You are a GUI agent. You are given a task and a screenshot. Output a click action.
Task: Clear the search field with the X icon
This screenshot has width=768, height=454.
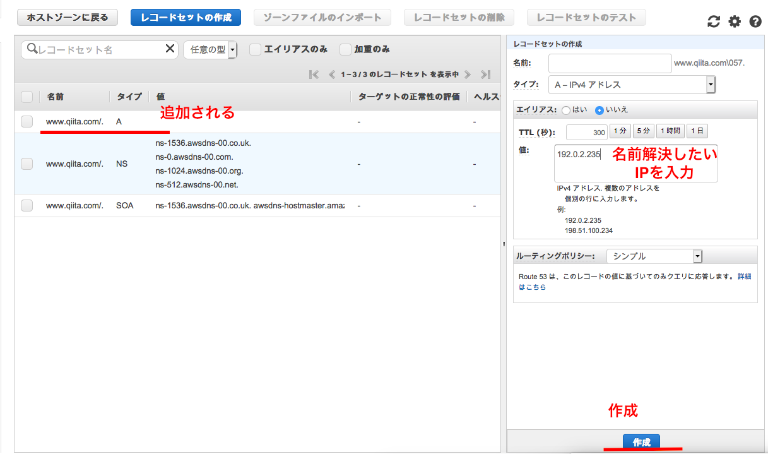[x=169, y=48]
